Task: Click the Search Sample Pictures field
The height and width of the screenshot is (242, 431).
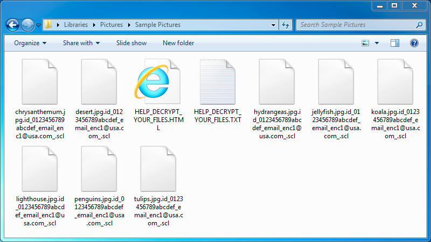Action: coord(356,25)
